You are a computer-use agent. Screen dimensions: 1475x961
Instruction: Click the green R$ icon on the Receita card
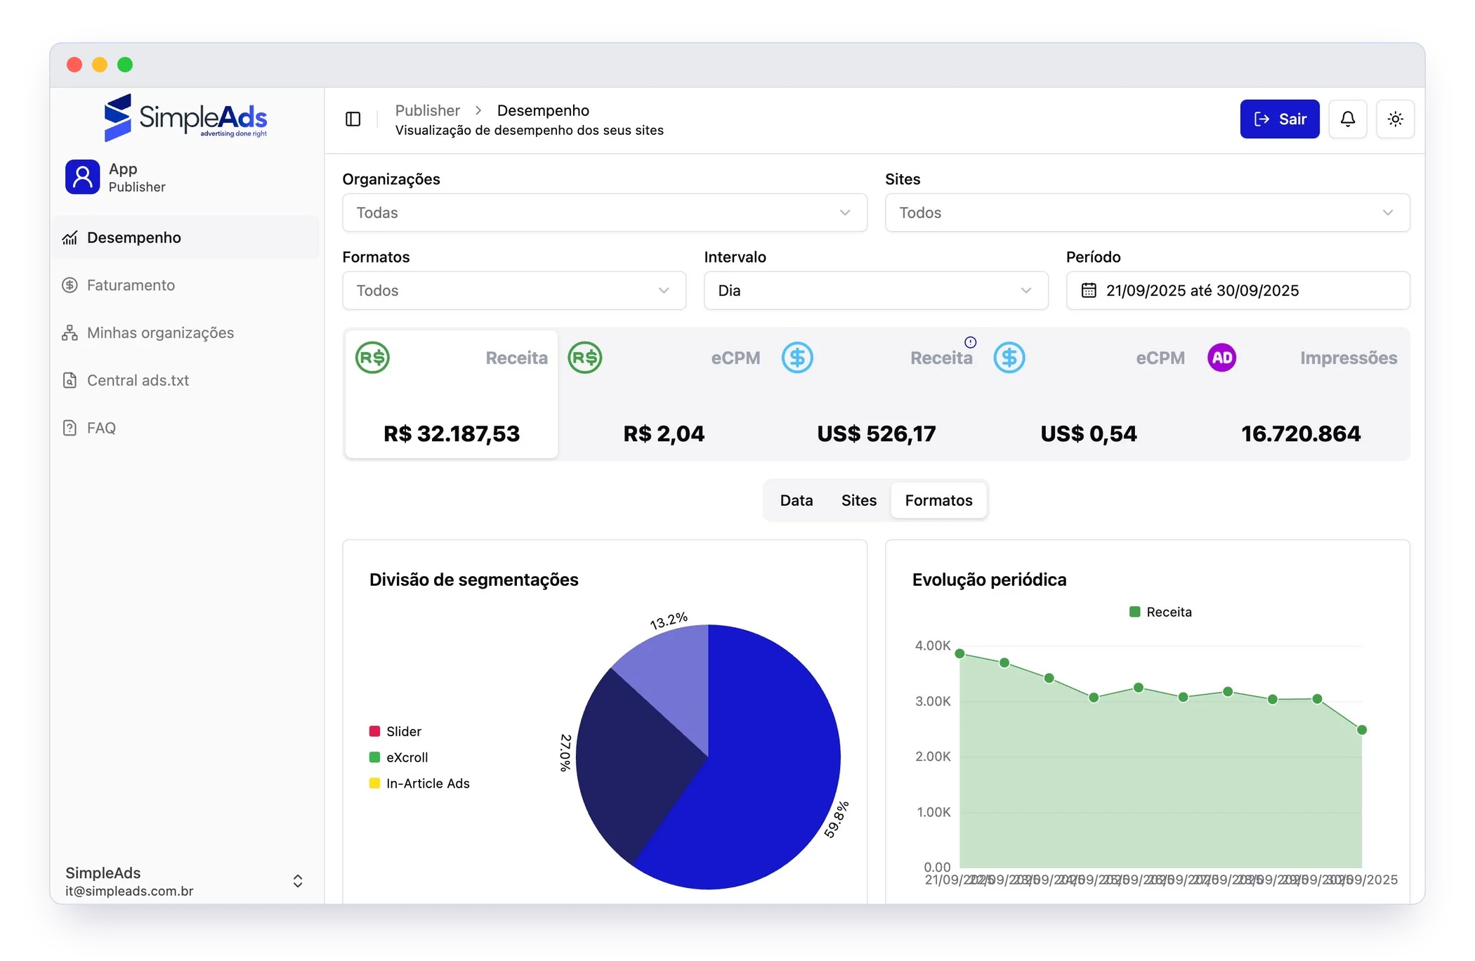(372, 358)
